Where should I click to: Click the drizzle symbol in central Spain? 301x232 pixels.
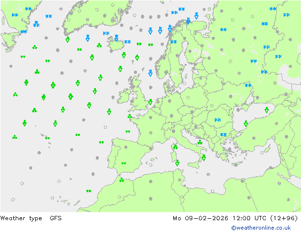(123, 163)
